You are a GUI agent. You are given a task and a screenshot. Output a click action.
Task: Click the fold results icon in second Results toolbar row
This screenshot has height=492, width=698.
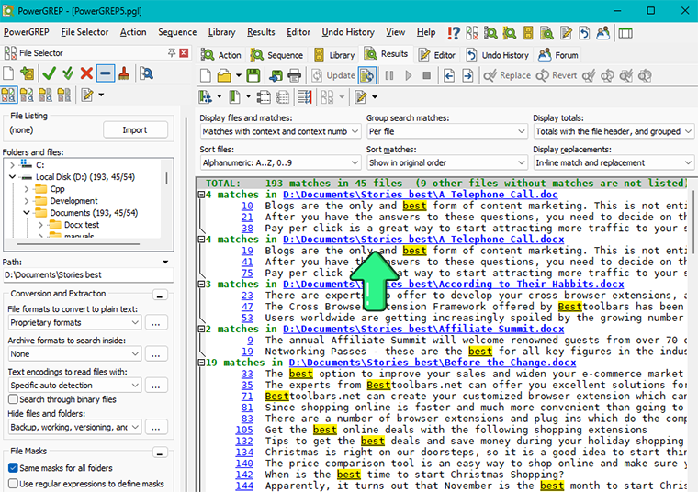[x=264, y=97]
